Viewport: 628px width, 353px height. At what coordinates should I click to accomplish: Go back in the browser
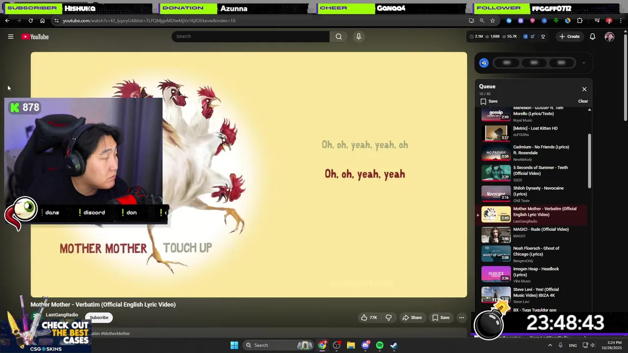(7, 21)
